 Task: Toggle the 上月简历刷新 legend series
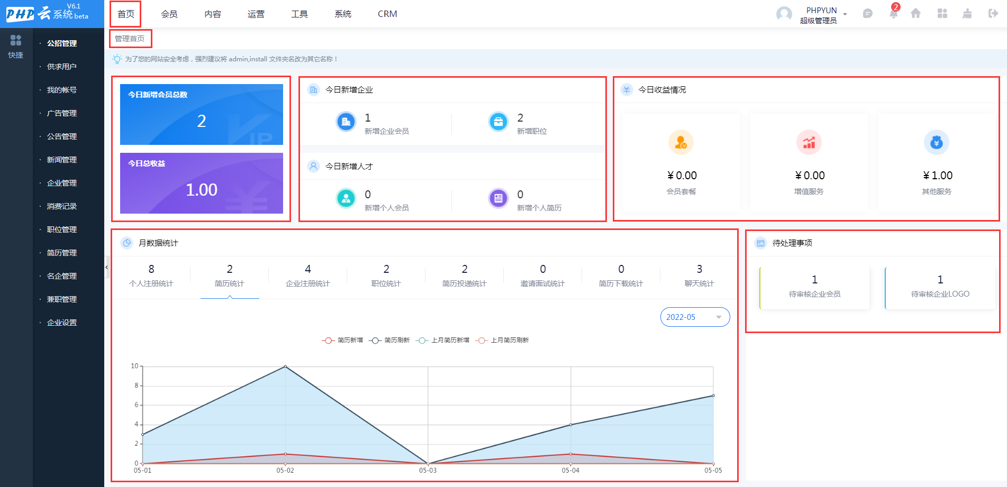(x=502, y=341)
